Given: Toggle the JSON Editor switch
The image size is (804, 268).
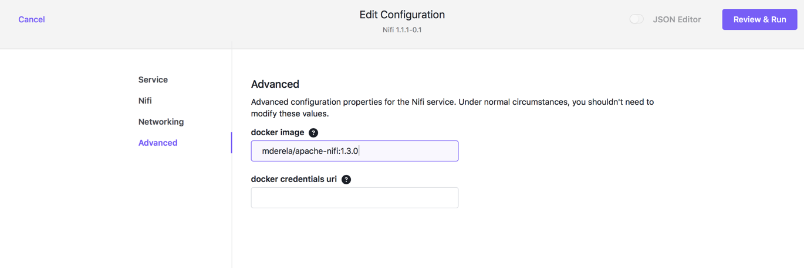Looking at the screenshot, I should tap(636, 19).
